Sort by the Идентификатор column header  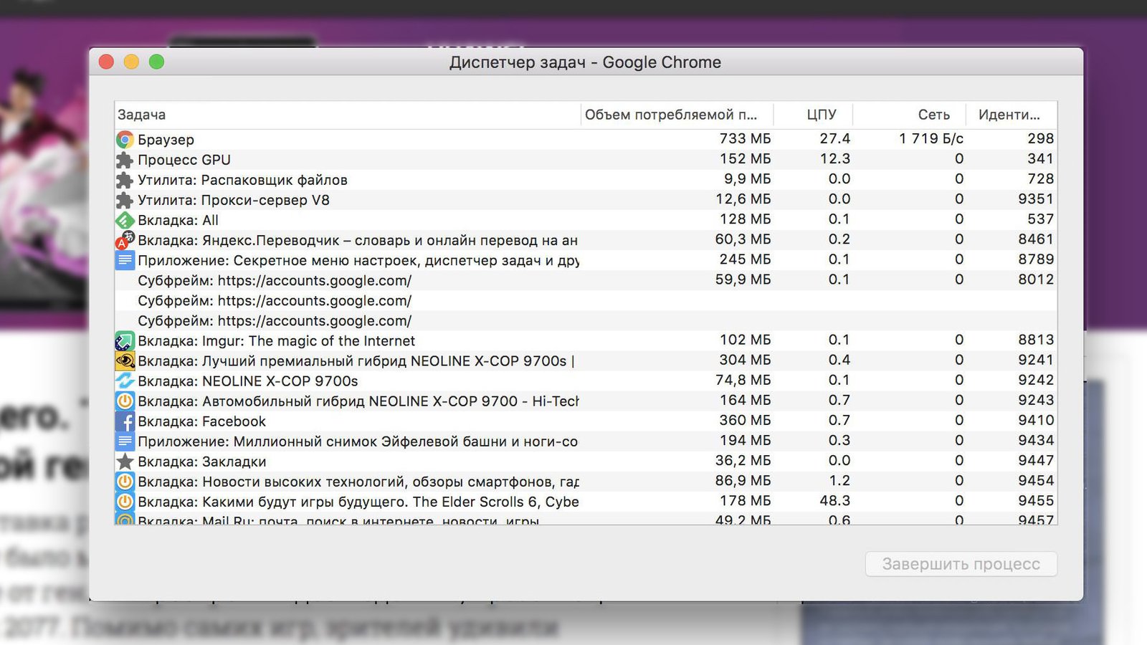(x=1012, y=115)
